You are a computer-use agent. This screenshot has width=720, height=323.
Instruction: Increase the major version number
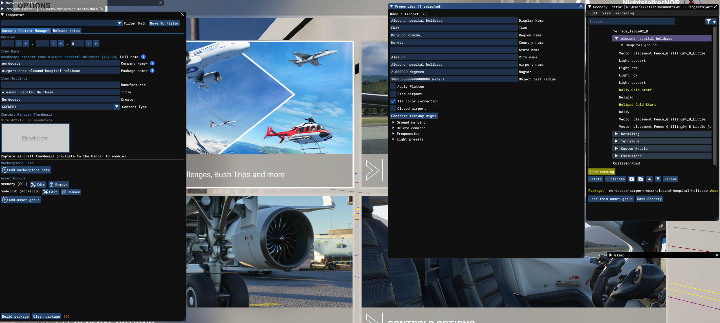(x=26, y=44)
